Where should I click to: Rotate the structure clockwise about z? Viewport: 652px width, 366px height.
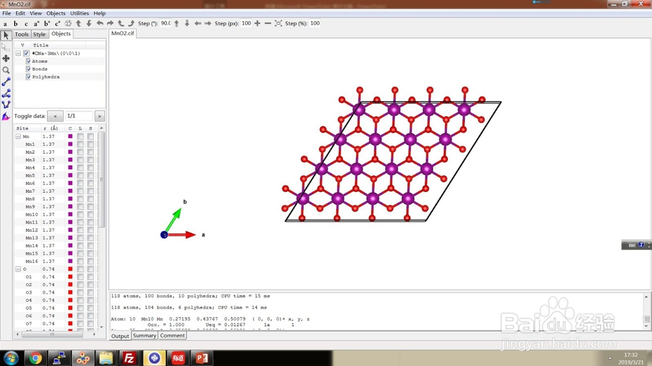[x=131, y=23]
